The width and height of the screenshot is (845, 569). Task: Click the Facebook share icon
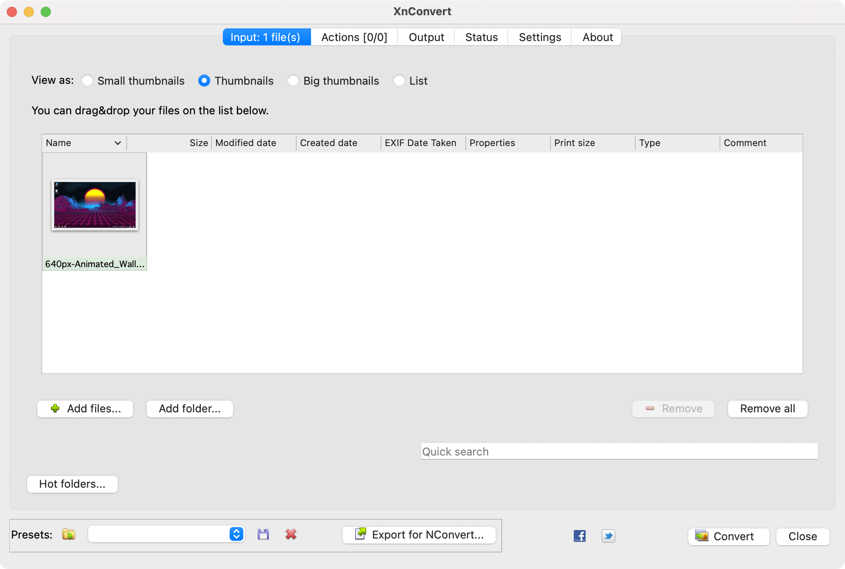[579, 536]
